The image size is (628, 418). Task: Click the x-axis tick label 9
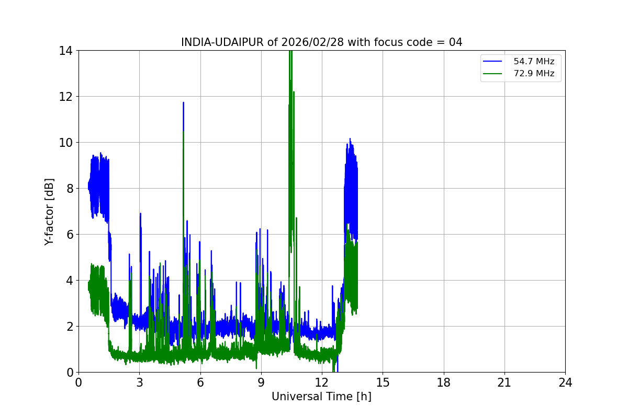point(261,382)
